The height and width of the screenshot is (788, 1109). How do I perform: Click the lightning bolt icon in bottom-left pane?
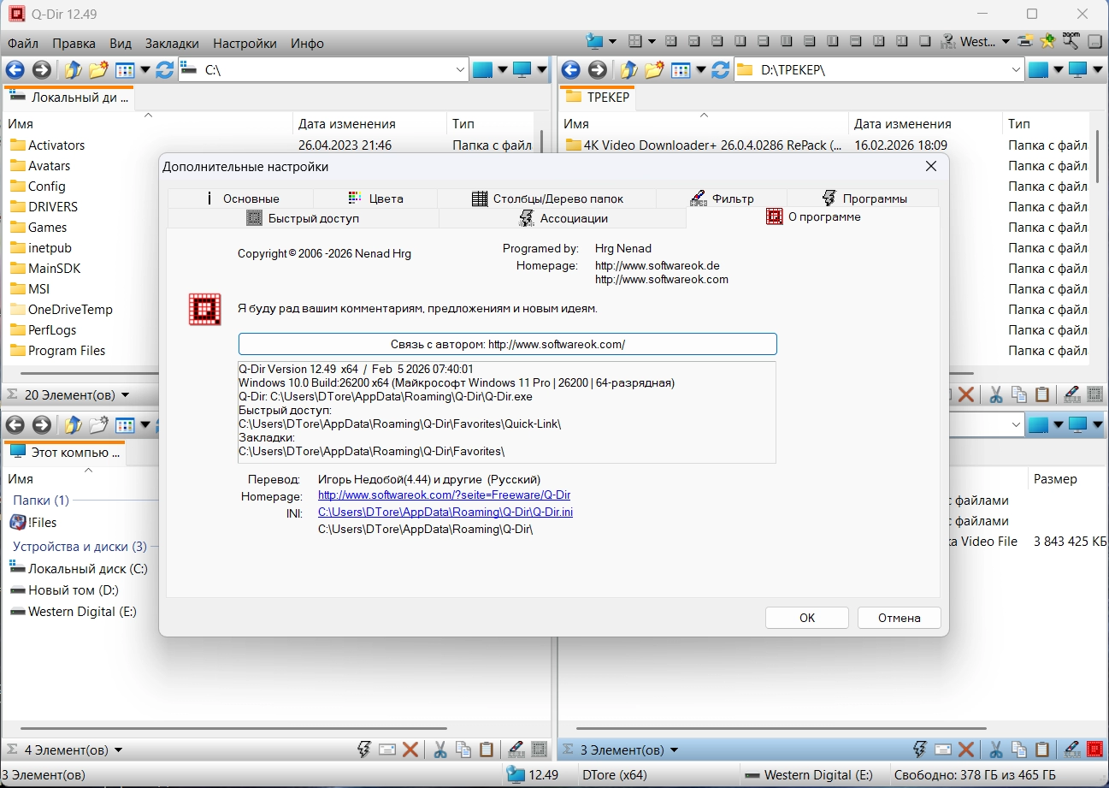point(364,750)
